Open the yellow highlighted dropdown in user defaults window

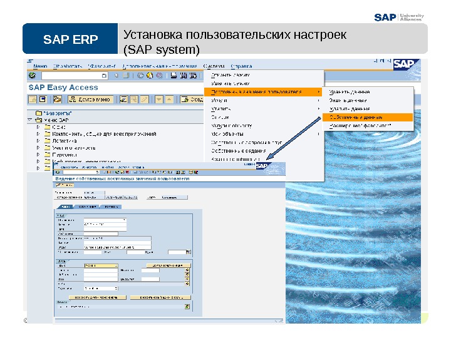(101, 265)
